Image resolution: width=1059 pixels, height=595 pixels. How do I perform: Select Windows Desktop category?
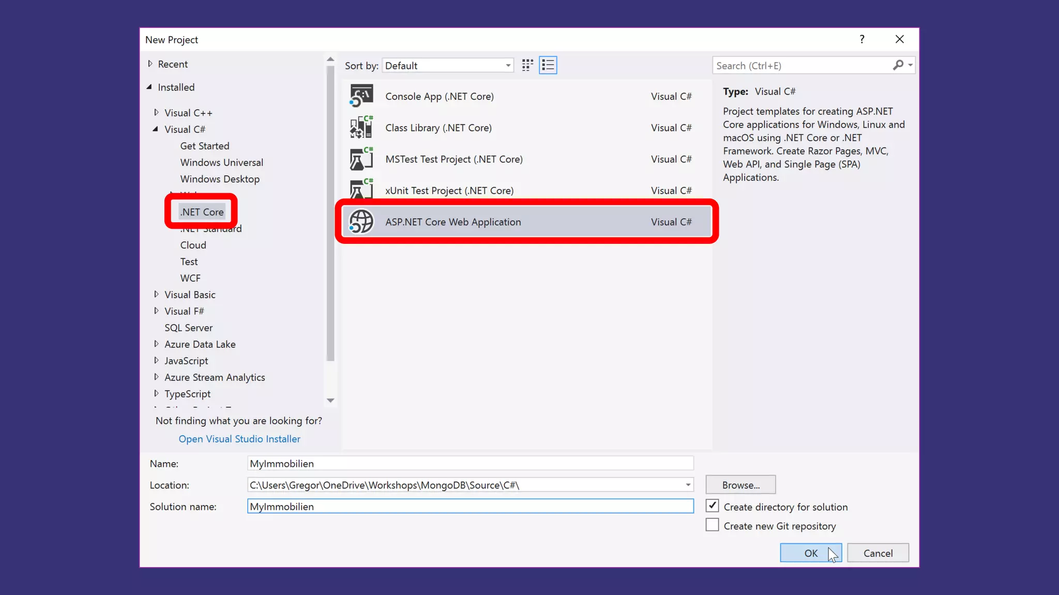pos(220,179)
